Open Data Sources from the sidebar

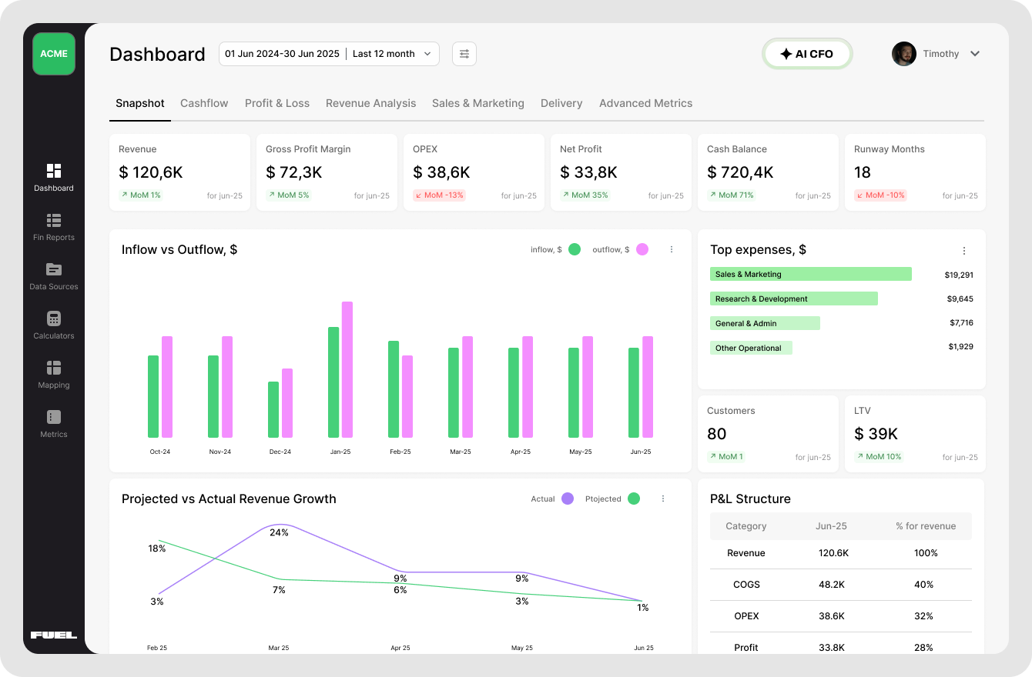(53, 275)
